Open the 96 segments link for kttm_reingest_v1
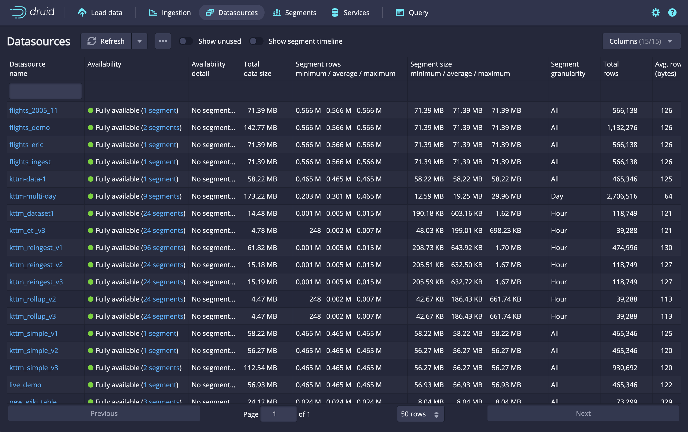 point(163,247)
